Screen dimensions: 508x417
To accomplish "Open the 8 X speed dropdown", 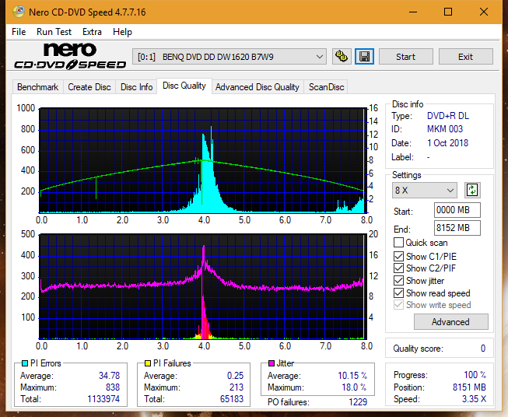I will 425,190.
